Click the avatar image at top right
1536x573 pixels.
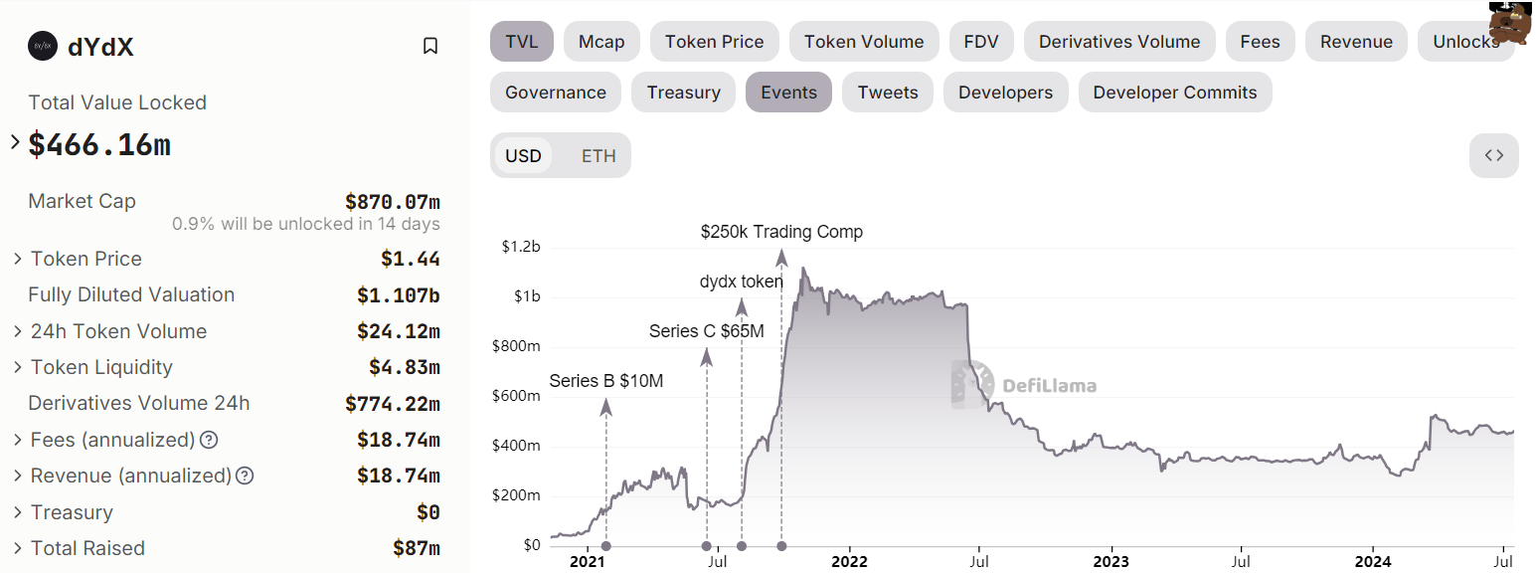click(1511, 22)
